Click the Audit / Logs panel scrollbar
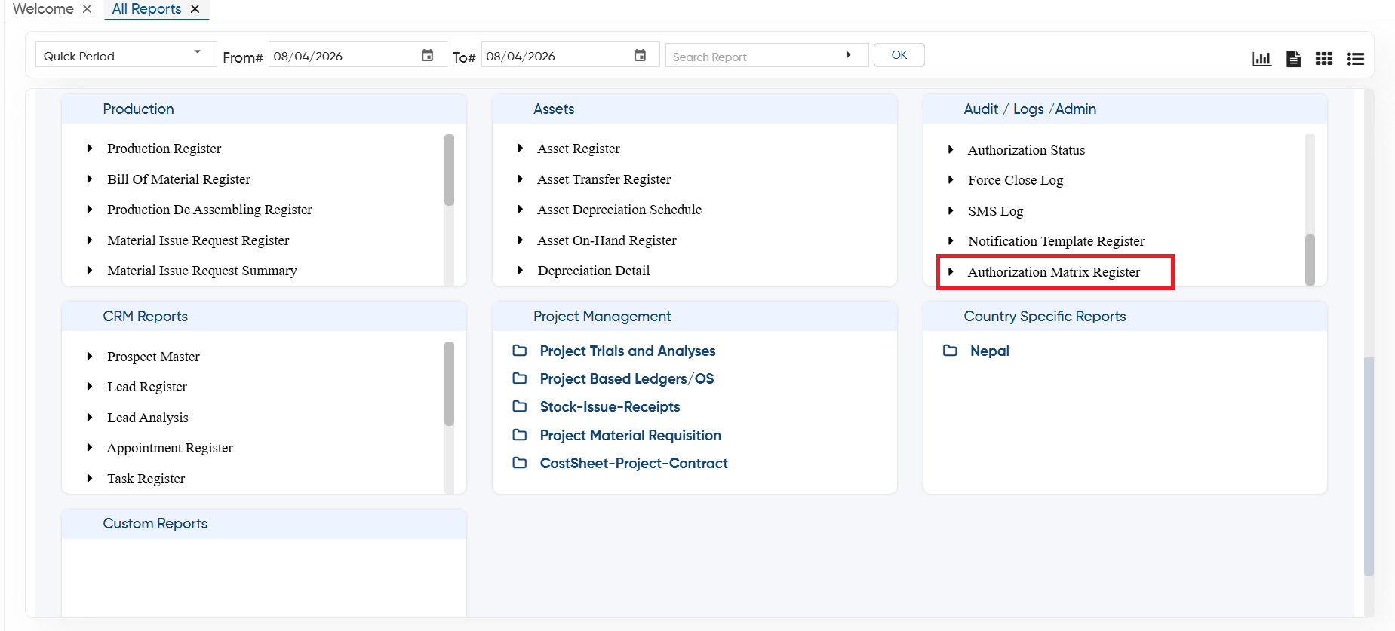This screenshot has width=1395, height=631. (x=1310, y=259)
